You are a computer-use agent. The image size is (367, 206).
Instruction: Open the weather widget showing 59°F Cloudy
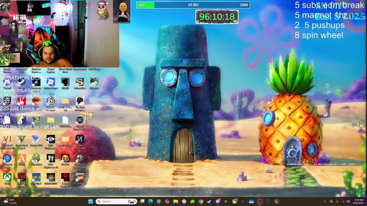[10, 201]
